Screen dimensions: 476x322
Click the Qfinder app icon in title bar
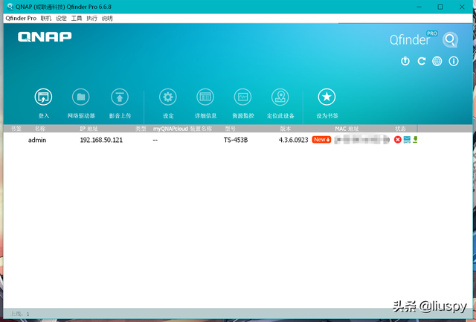(10, 7)
